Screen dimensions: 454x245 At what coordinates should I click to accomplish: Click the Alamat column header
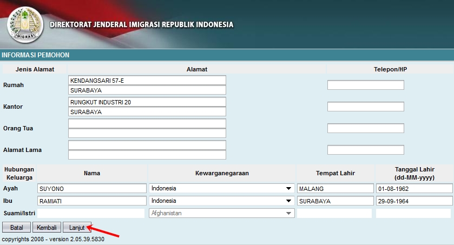(197, 69)
